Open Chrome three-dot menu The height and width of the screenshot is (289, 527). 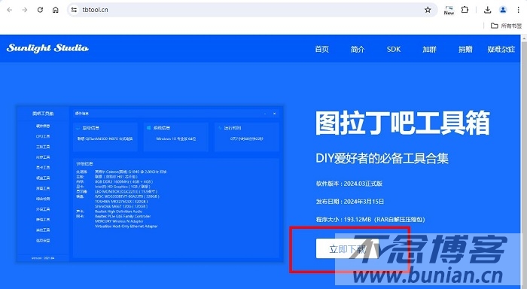tap(518, 10)
